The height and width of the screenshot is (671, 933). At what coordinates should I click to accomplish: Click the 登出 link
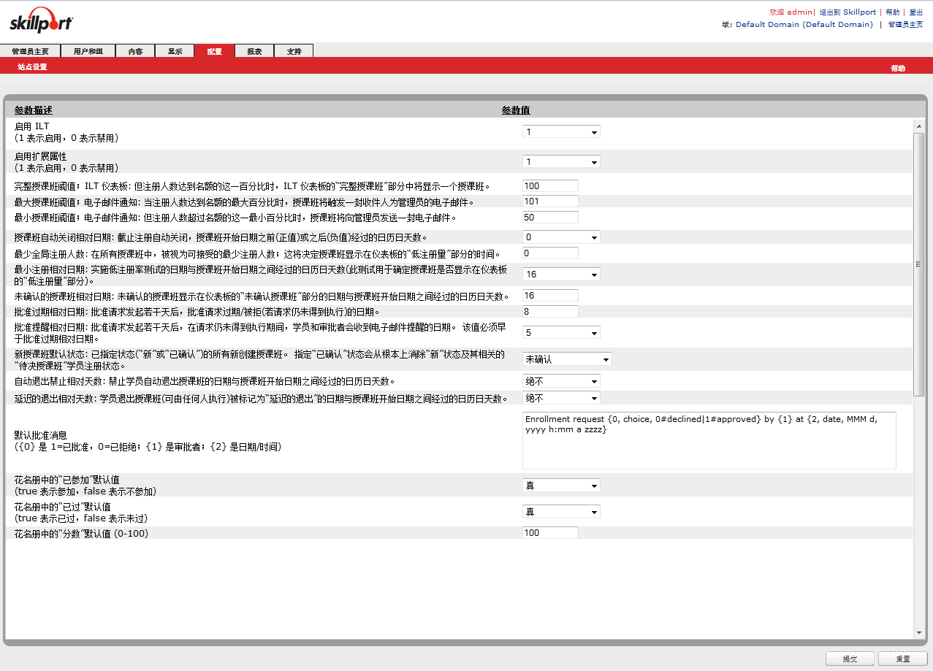(x=917, y=12)
